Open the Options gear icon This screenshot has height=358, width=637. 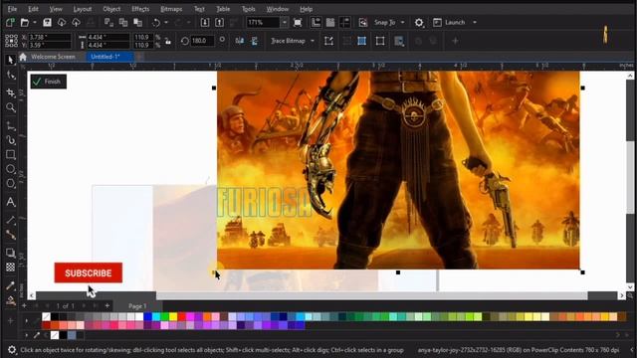pyautogui.click(x=419, y=22)
